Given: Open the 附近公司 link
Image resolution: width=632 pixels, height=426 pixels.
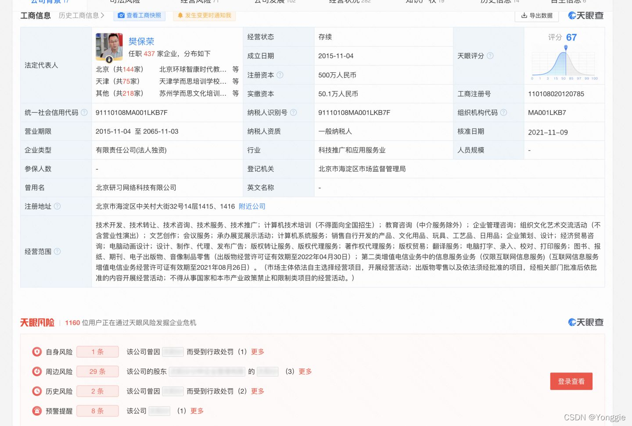Looking at the screenshot, I should coord(252,206).
